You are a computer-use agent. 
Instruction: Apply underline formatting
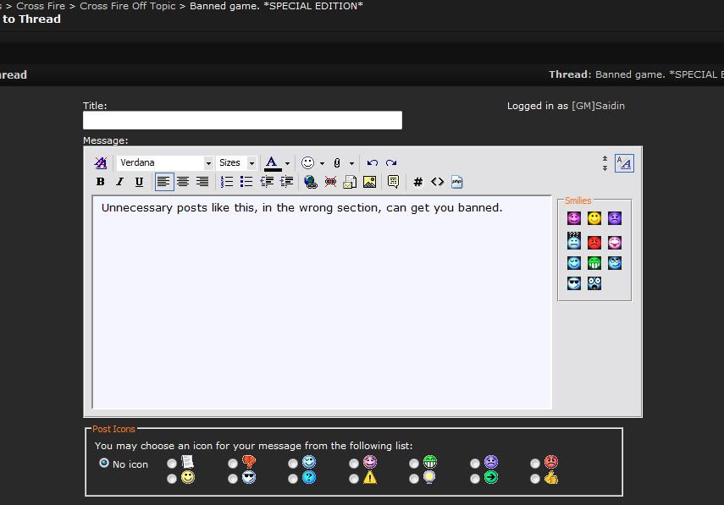(139, 182)
